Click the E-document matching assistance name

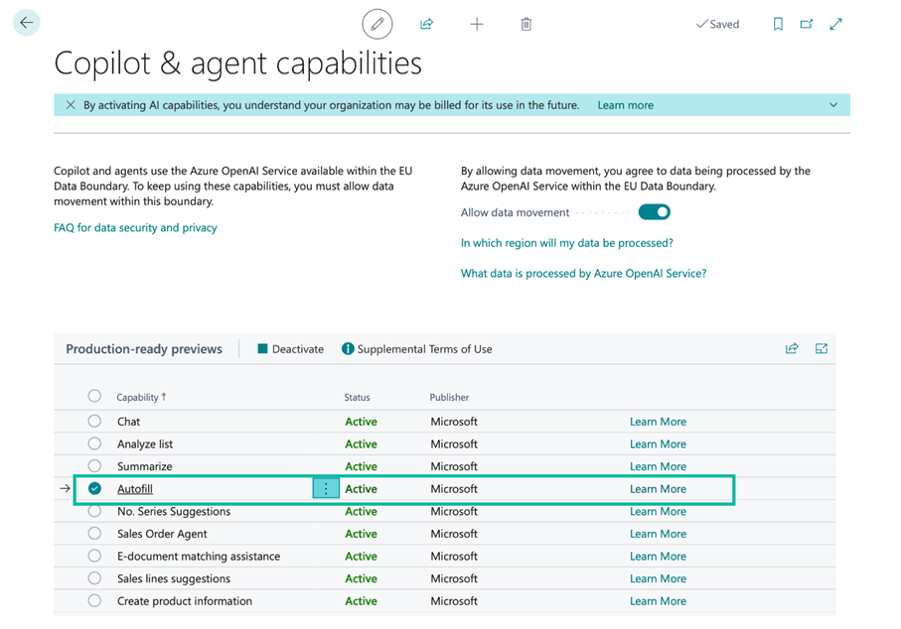[x=199, y=557]
